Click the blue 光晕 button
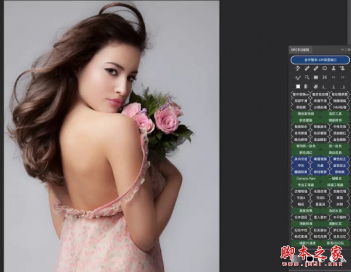Screen dimensions: 351x272 pyautogui.click(x=320, y=166)
